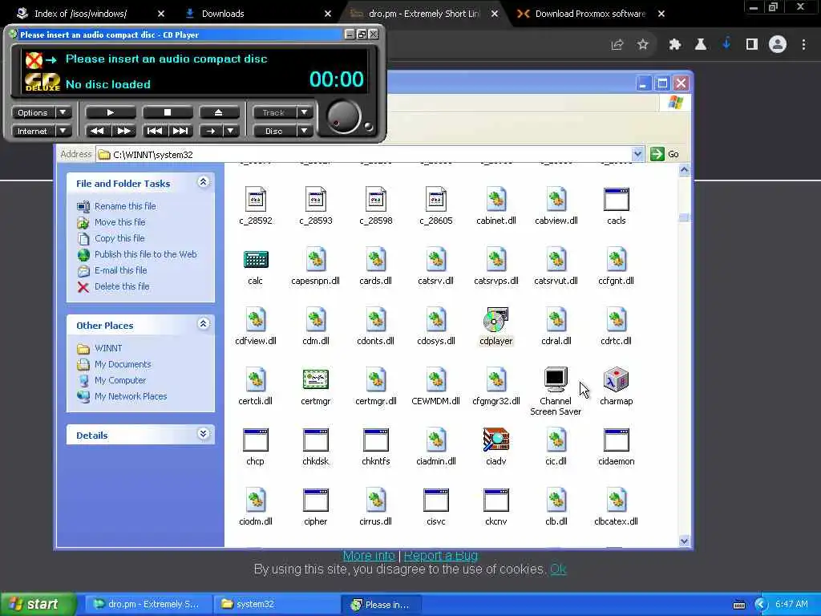This screenshot has height=616, width=821.
Task: Select the charmap icon
Action: (616, 379)
